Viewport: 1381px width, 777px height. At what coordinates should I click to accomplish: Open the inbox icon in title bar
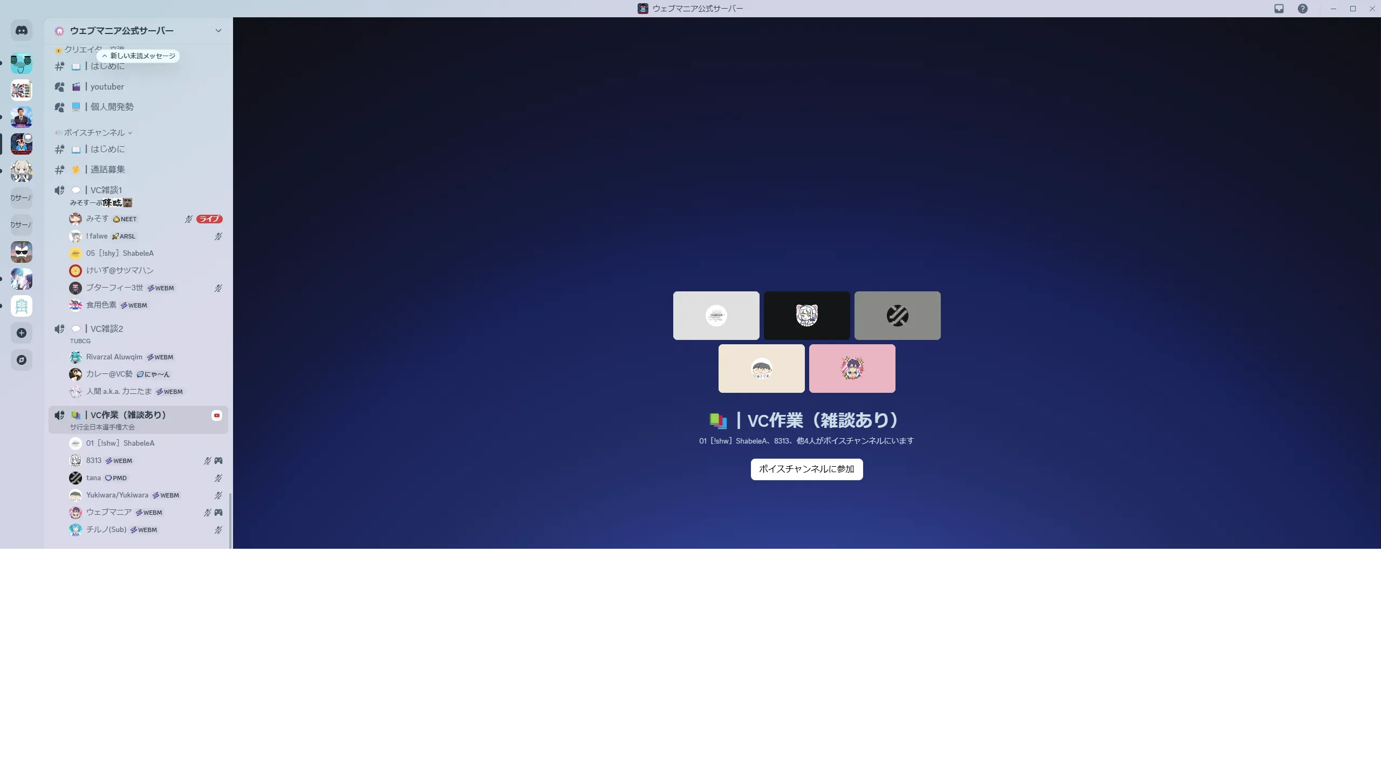pos(1279,9)
